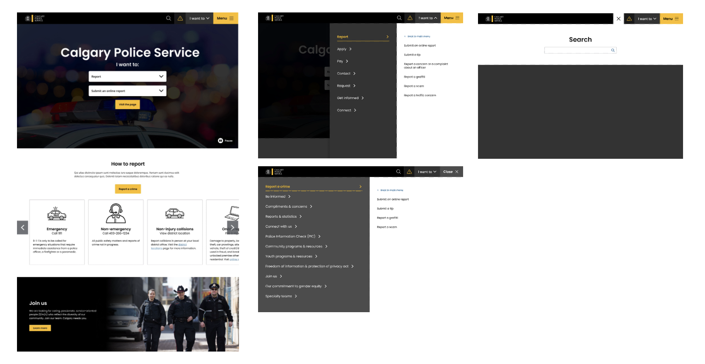Expand 'Community programs & resources' item

point(297,246)
